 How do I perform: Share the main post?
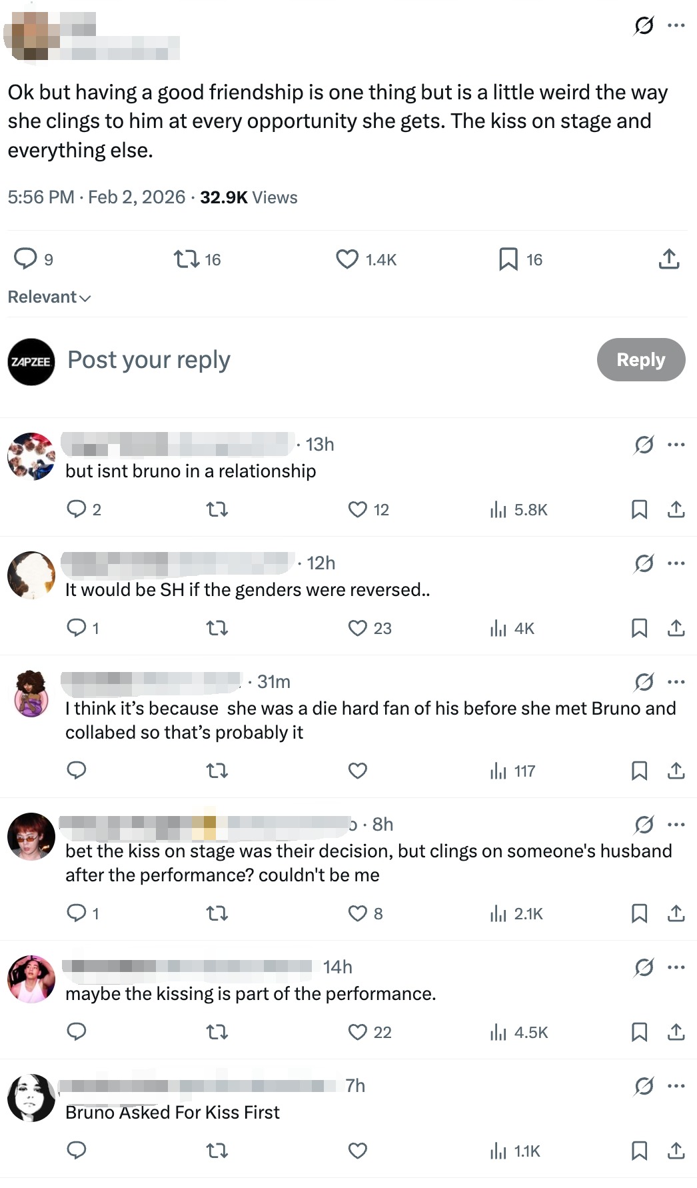(x=668, y=259)
